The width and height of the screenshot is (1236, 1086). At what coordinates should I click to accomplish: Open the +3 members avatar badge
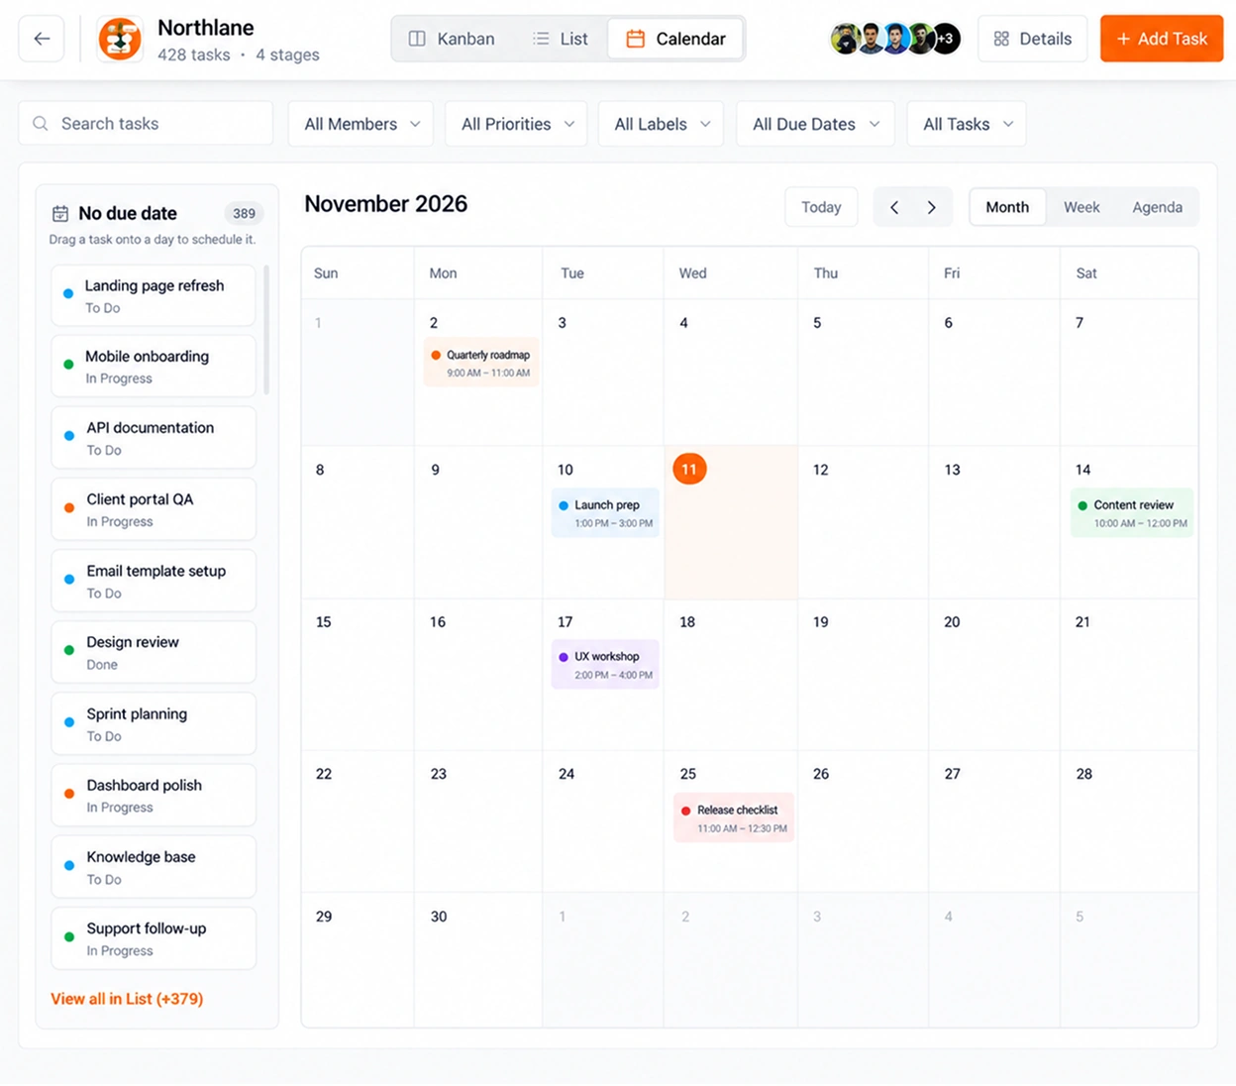(946, 39)
